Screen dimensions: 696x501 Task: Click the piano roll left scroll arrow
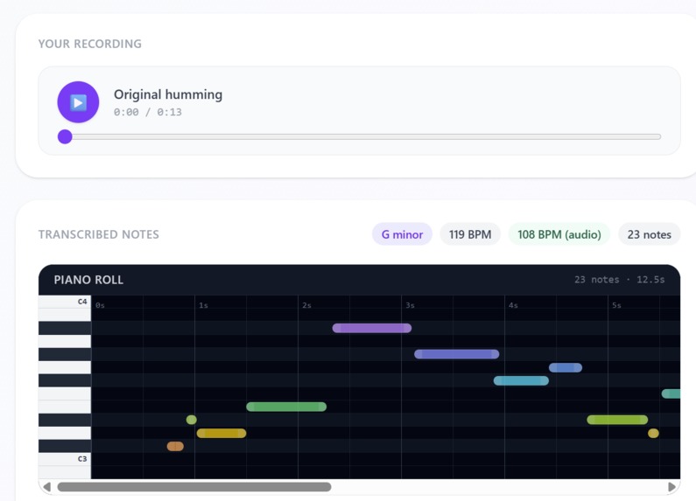pos(47,487)
